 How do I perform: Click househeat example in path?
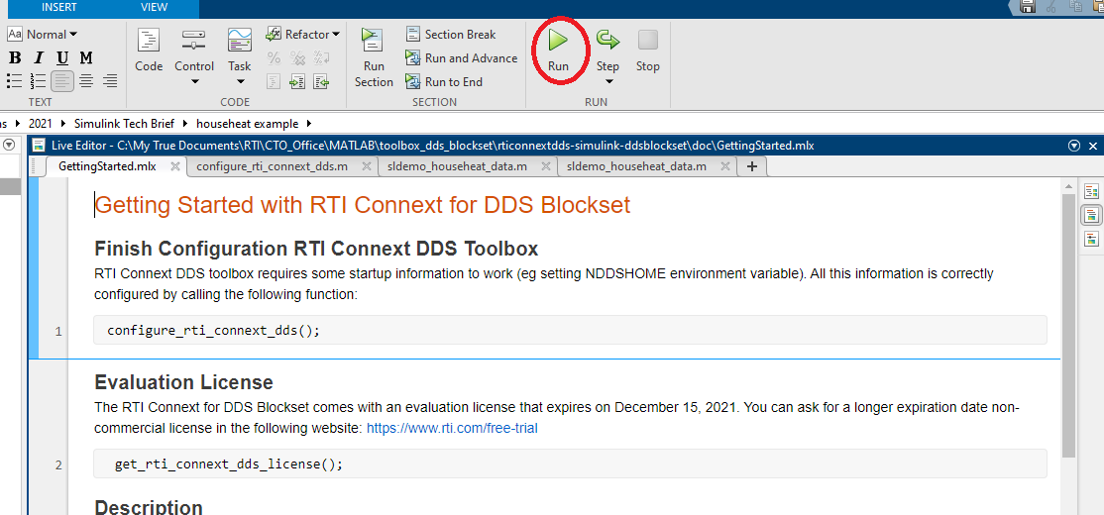pos(247,123)
